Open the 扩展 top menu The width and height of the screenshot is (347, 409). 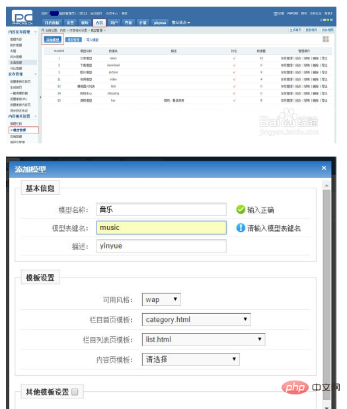coord(143,22)
